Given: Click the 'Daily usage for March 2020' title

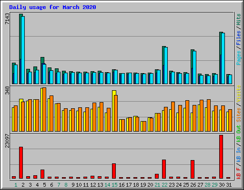Looking at the screenshot, I should tap(52, 7).
